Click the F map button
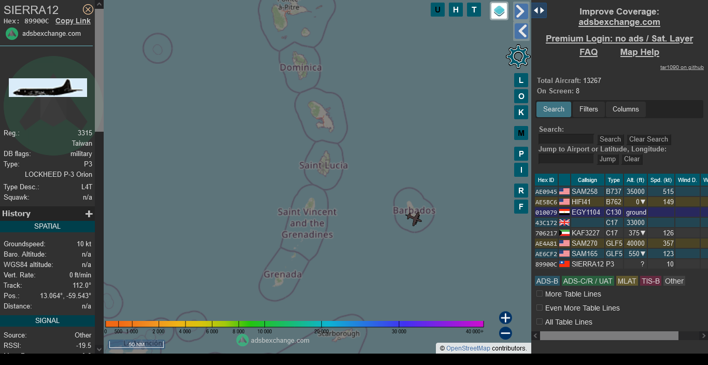The image size is (708, 365). click(x=521, y=207)
